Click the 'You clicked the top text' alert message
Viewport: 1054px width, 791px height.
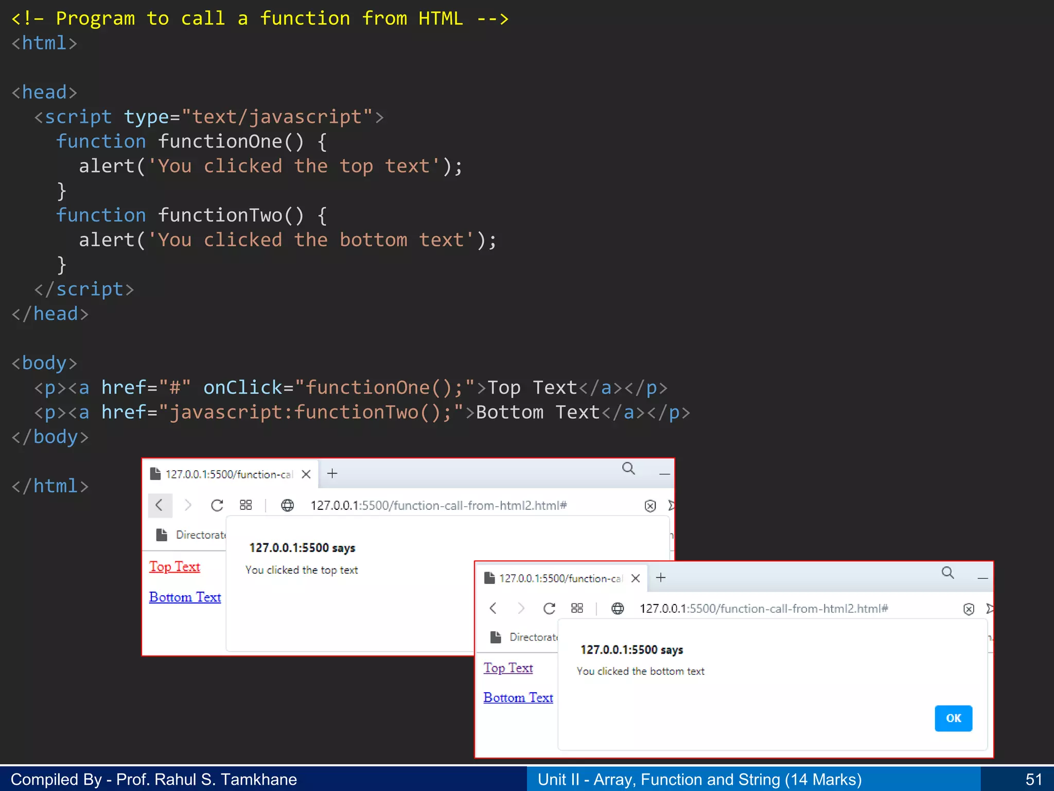(x=302, y=570)
